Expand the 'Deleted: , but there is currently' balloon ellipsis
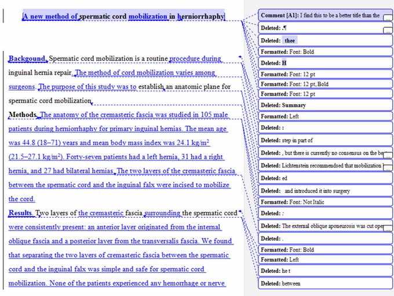 tap(388, 155)
